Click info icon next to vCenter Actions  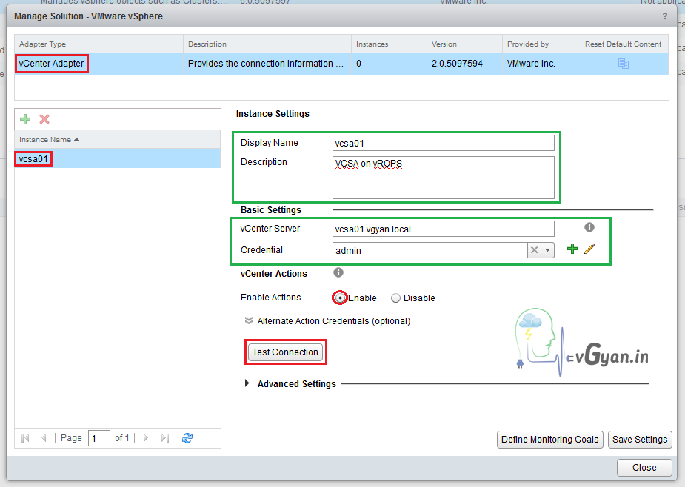tap(338, 273)
